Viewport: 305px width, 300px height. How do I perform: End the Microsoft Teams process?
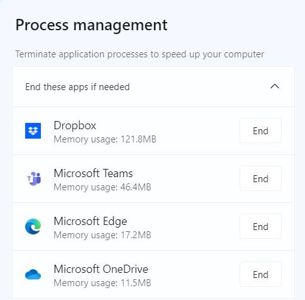pos(260,178)
